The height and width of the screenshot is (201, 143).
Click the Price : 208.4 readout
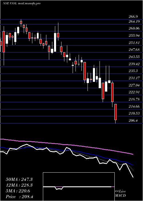coord(19,197)
